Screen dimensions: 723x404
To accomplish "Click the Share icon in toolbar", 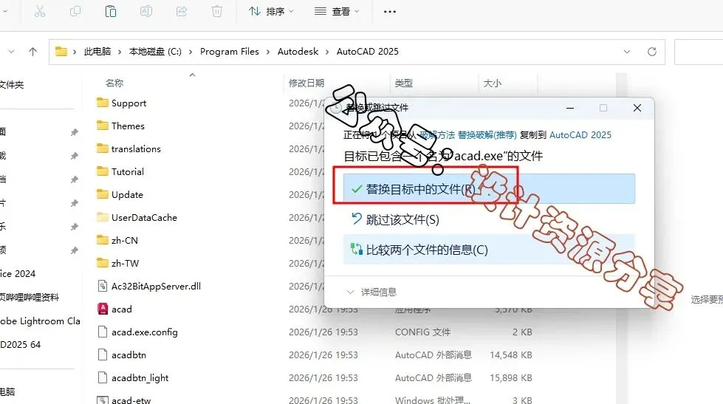I will pos(182,11).
